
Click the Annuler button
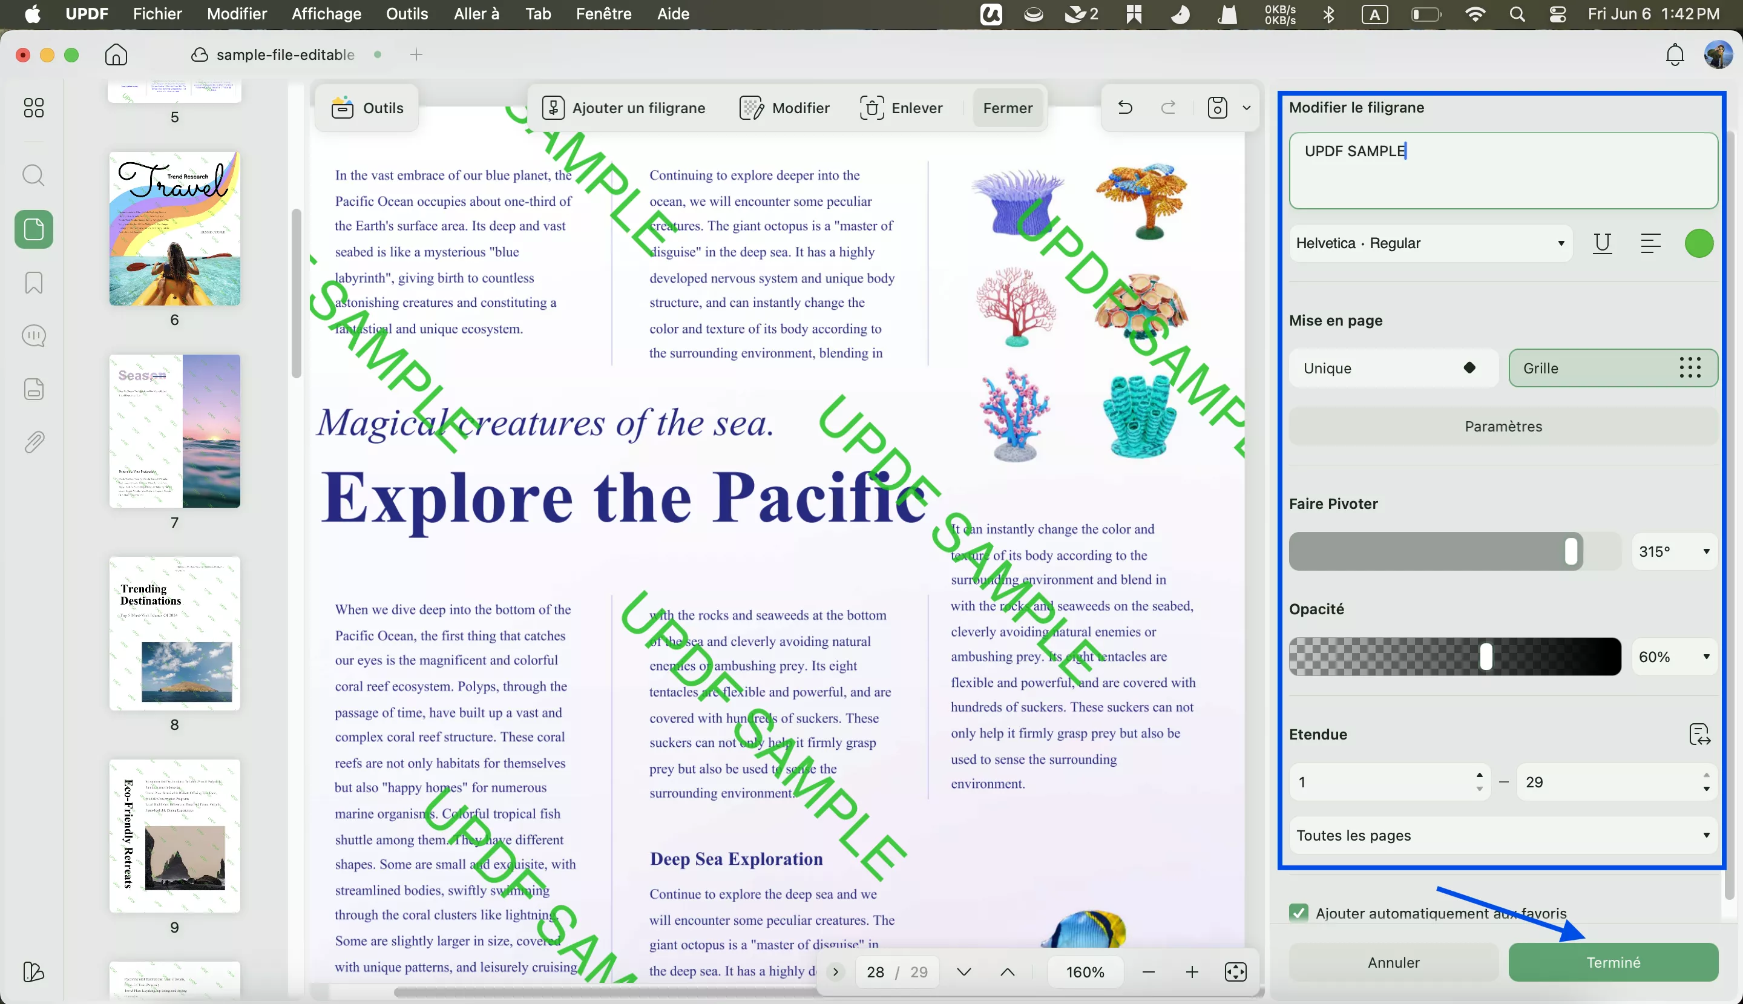[x=1393, y=962]
